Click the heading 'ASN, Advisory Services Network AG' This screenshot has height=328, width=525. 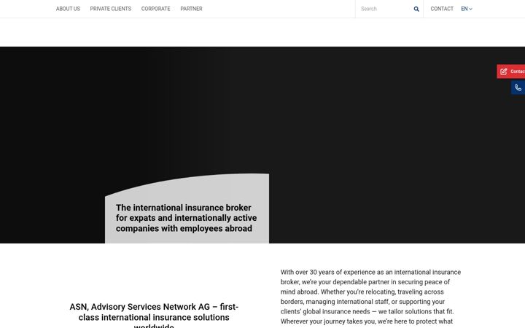coord(154,316)
